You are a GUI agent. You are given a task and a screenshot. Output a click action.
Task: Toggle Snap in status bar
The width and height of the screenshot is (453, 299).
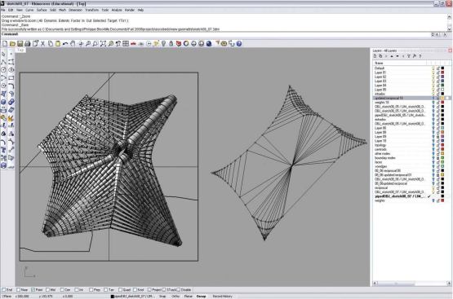[x=162, y=297]
